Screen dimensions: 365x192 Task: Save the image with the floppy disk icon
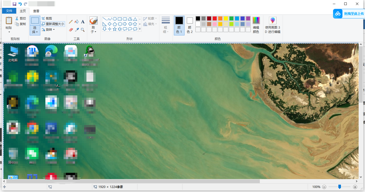(14, 4)
